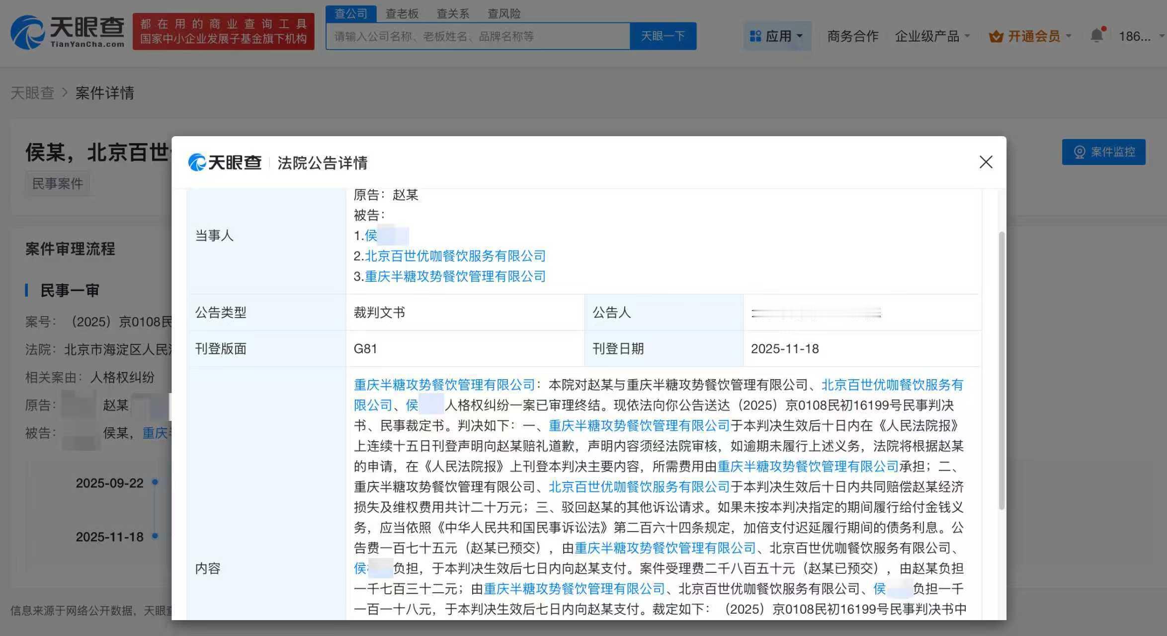Close the 法院公告详情 dialog with the X icon
The width and height of the screenshot is (1167, 636).
coord(986,162)
